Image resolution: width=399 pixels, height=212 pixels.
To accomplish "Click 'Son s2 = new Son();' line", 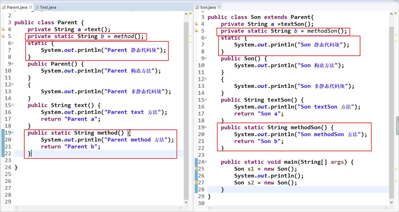I will (x=266, y=183).
